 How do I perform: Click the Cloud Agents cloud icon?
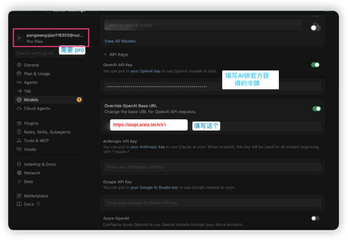tap(19, 109)
